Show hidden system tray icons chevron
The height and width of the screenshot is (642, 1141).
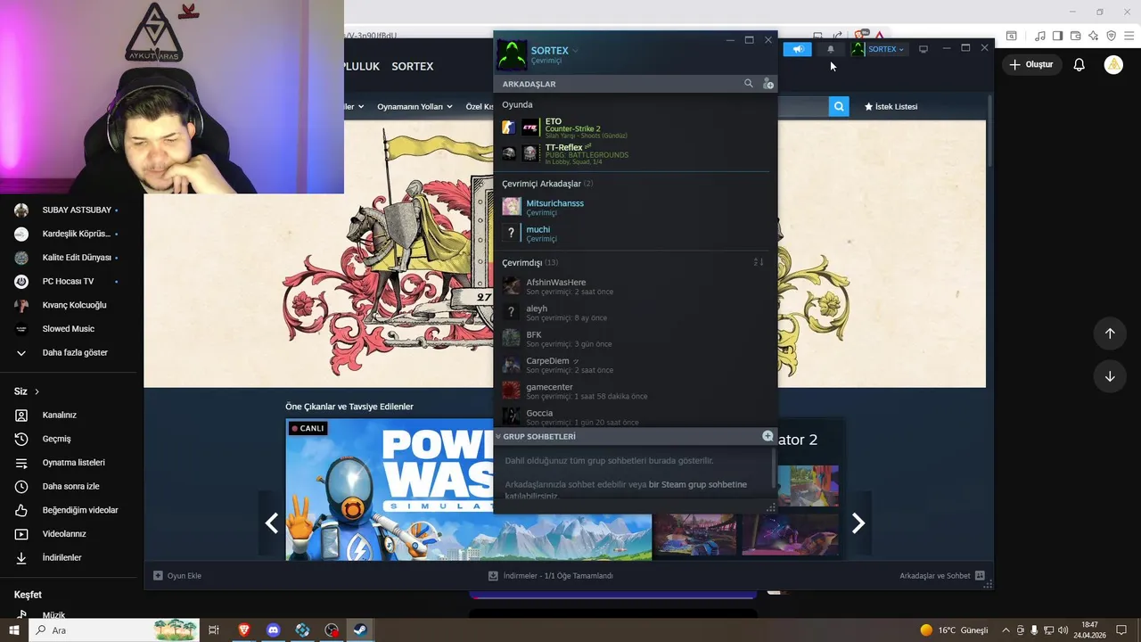(x=1006, y=630)
